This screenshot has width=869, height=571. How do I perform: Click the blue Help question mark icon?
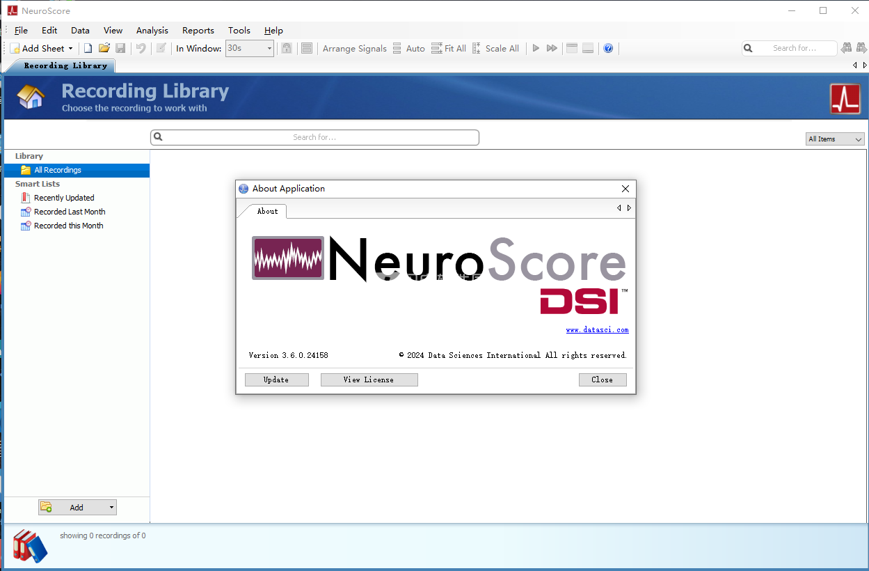tap(608, 48)
